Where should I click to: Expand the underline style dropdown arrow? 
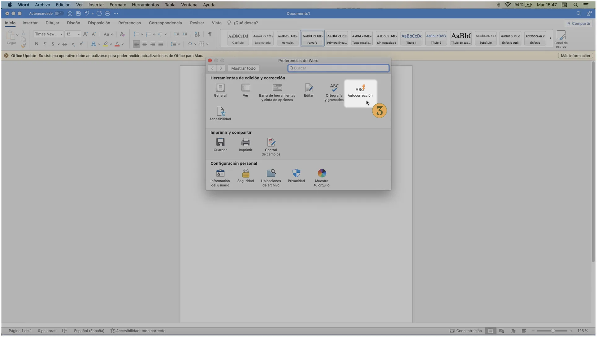pyautogui.click(x=58, y=44)
